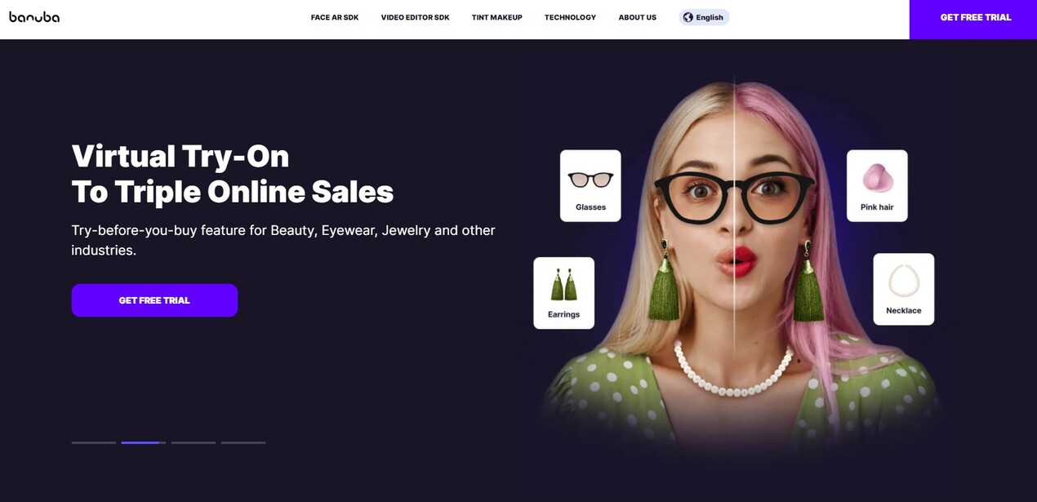Jump to the third slide indicator
The width and height of the screenshot is (1037, 502).
point(194,442)
